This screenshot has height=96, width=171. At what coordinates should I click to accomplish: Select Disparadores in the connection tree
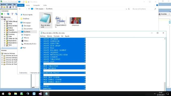coord(12,41)
